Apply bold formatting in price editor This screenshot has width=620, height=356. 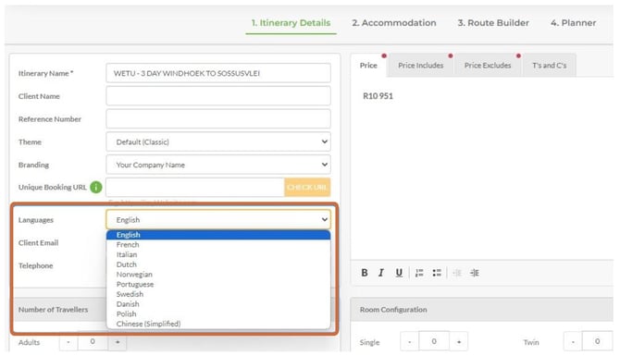pos(365,273)
